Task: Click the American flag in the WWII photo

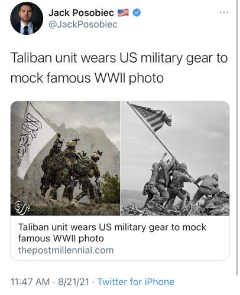Action: pos(152,117)
